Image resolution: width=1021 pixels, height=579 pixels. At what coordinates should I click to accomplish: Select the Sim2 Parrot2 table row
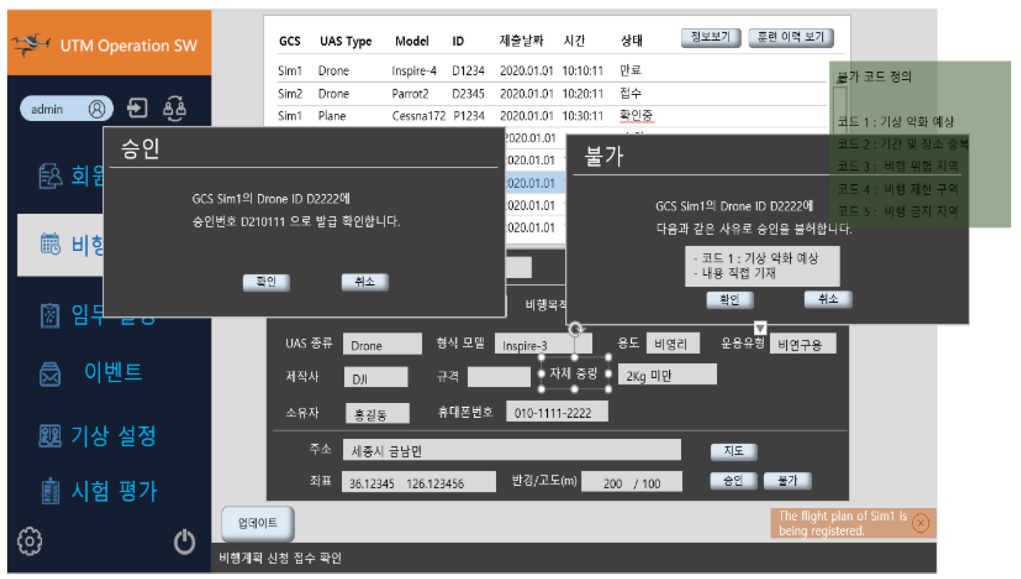pyautogui.click(x=552, y=94)
